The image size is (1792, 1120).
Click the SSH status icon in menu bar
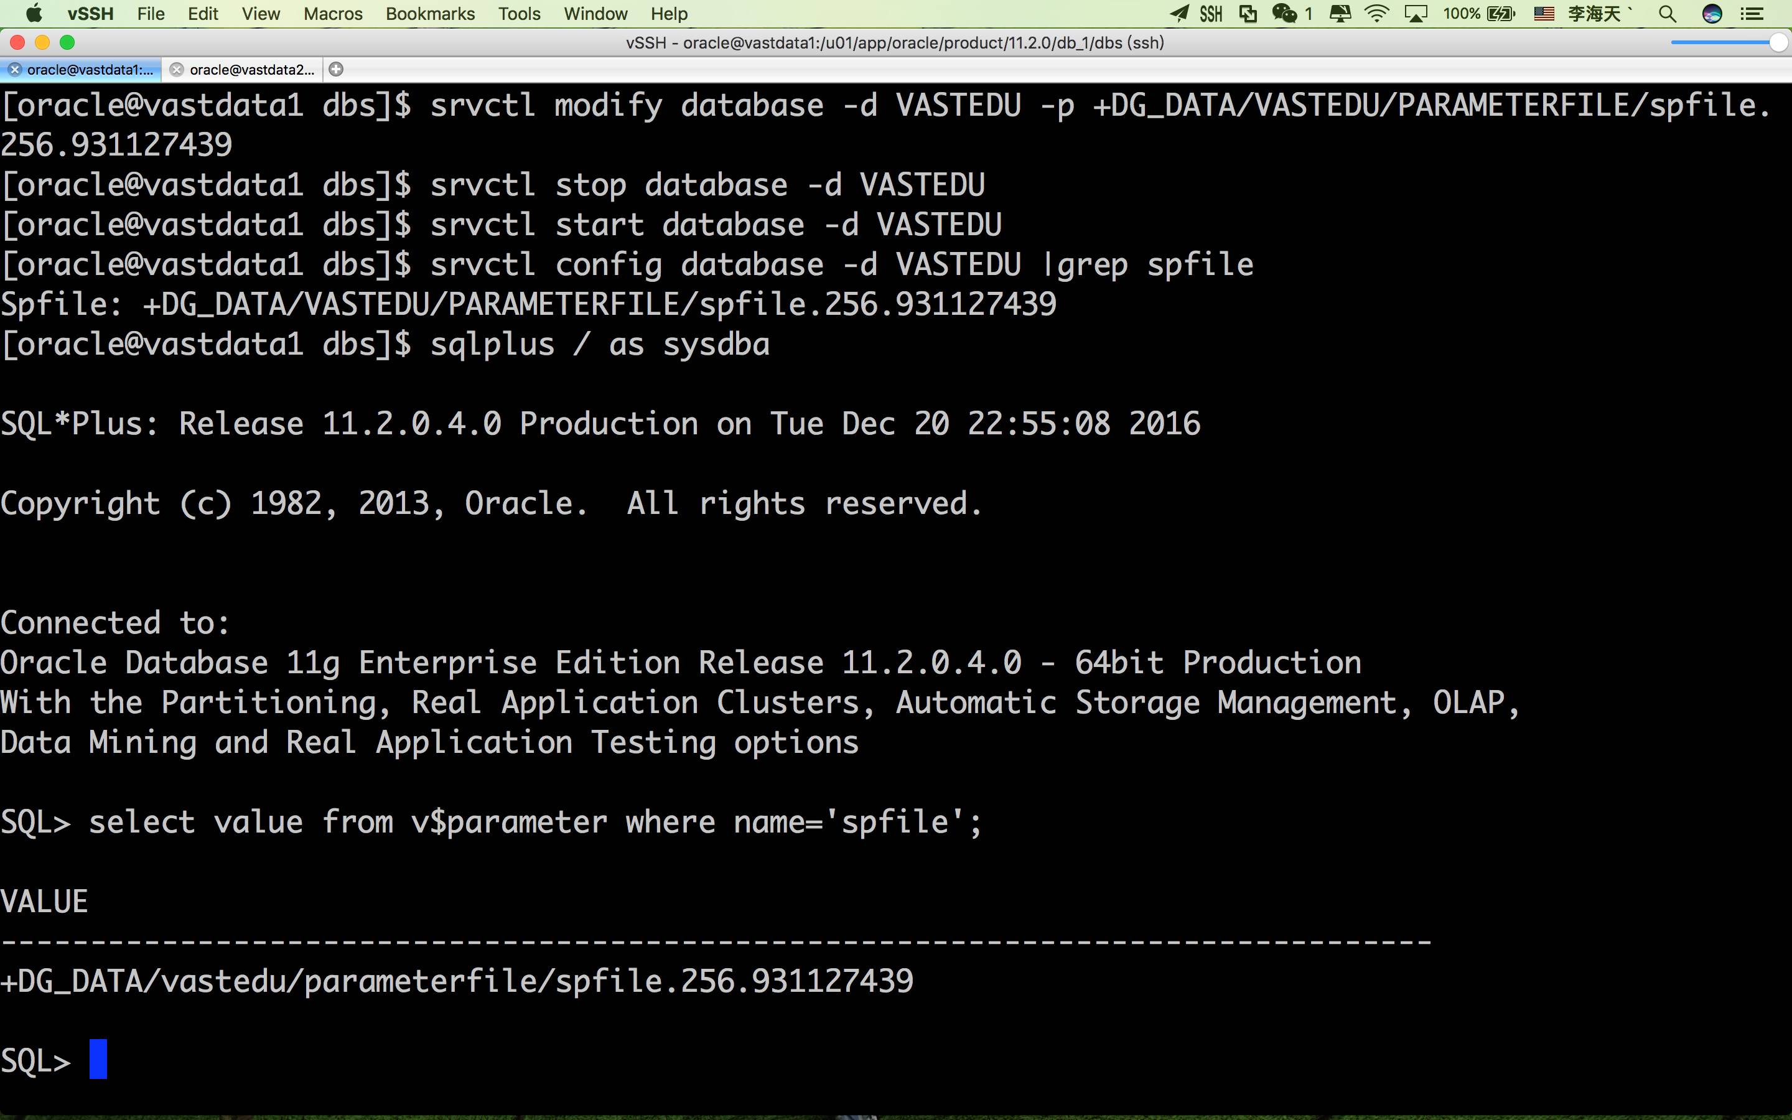[1211, 13]
